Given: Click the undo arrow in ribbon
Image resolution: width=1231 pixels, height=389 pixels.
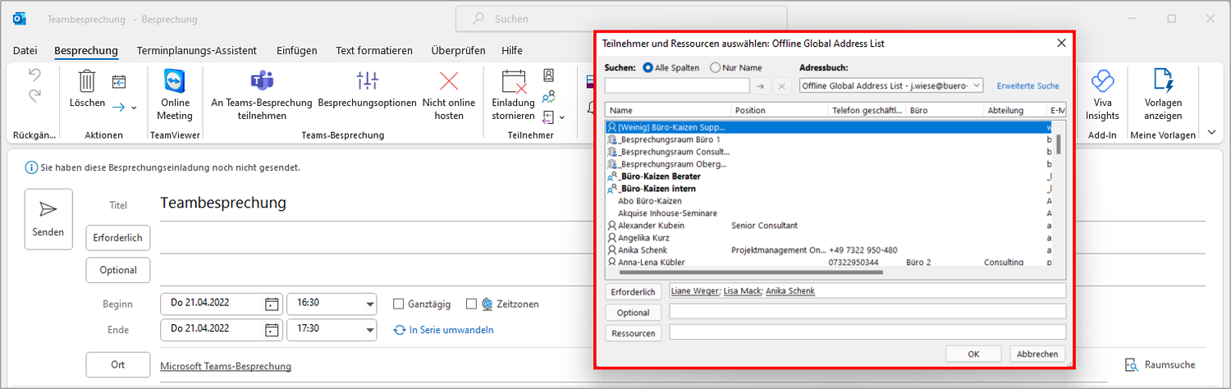Looking at the screenshot, I should [x=34, y=76].
